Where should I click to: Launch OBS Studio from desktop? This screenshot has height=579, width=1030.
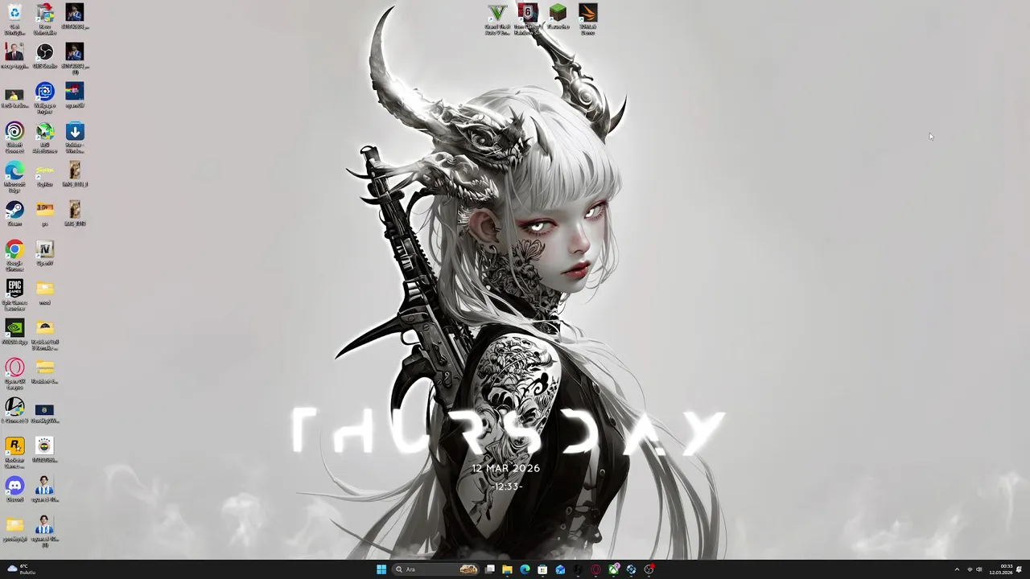44,56
